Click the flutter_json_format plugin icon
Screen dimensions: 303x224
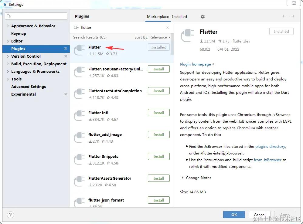(80, 202)
